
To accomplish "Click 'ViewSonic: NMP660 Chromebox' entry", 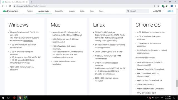I will coord(151,89).
